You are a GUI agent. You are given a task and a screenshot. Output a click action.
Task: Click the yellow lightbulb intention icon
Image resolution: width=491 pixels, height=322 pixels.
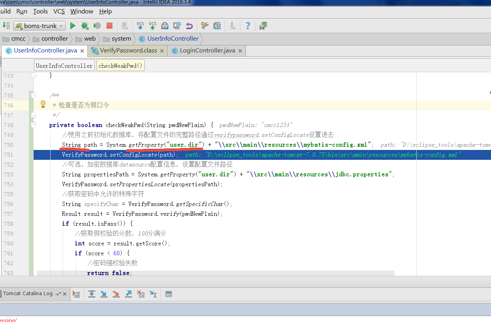tap(43, 104)
